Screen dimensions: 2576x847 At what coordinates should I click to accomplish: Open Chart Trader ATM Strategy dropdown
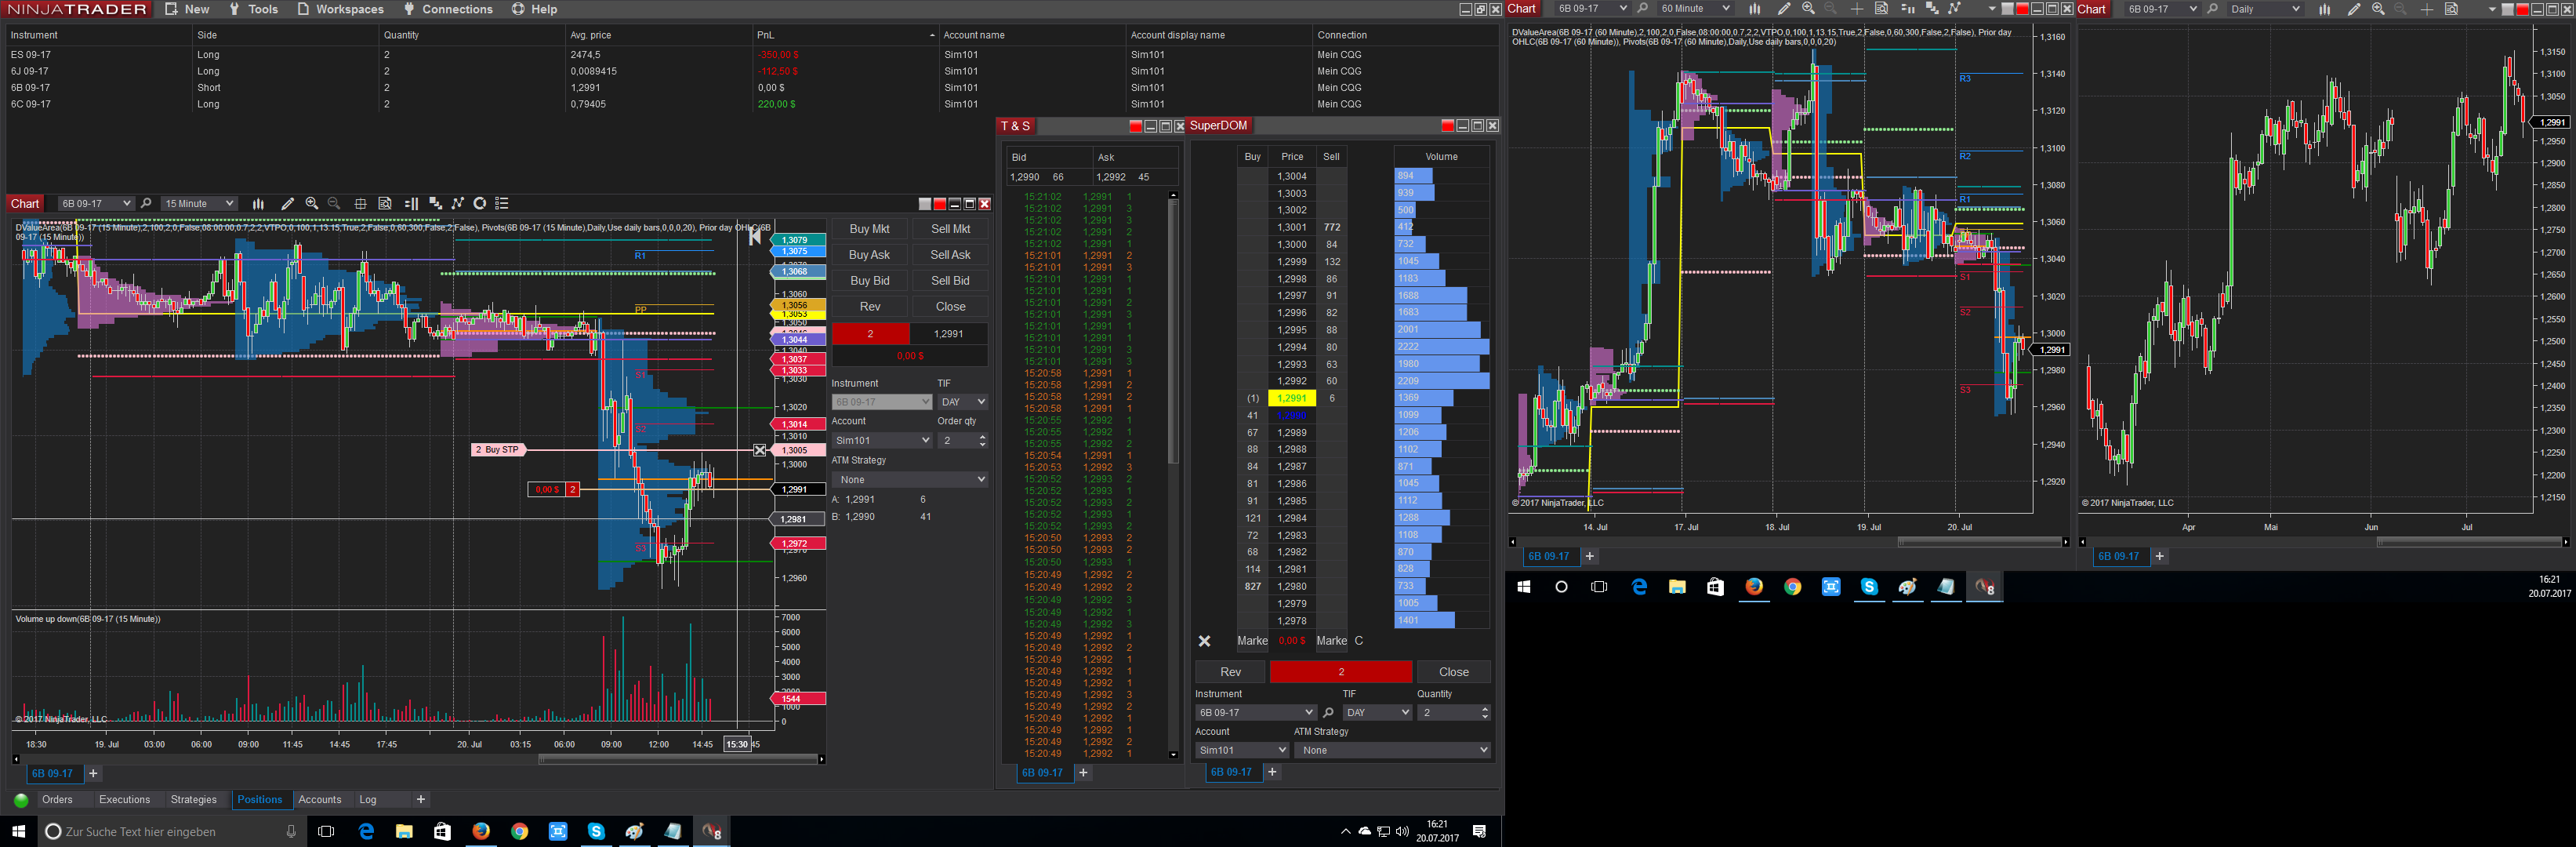(910, 480)
